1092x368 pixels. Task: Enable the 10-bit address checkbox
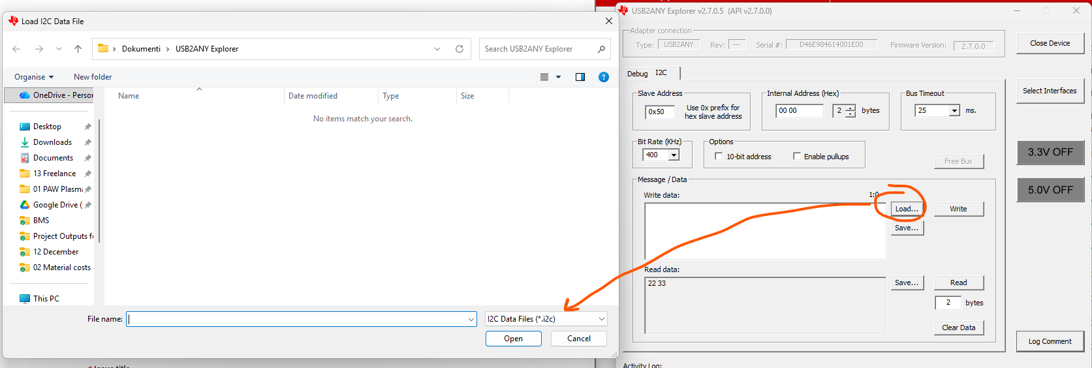(719, 157)
